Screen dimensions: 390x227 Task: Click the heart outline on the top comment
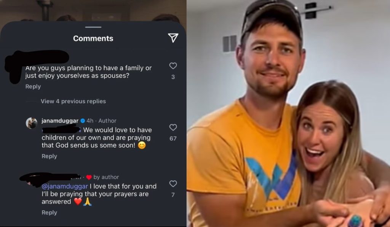click(173, 65)
